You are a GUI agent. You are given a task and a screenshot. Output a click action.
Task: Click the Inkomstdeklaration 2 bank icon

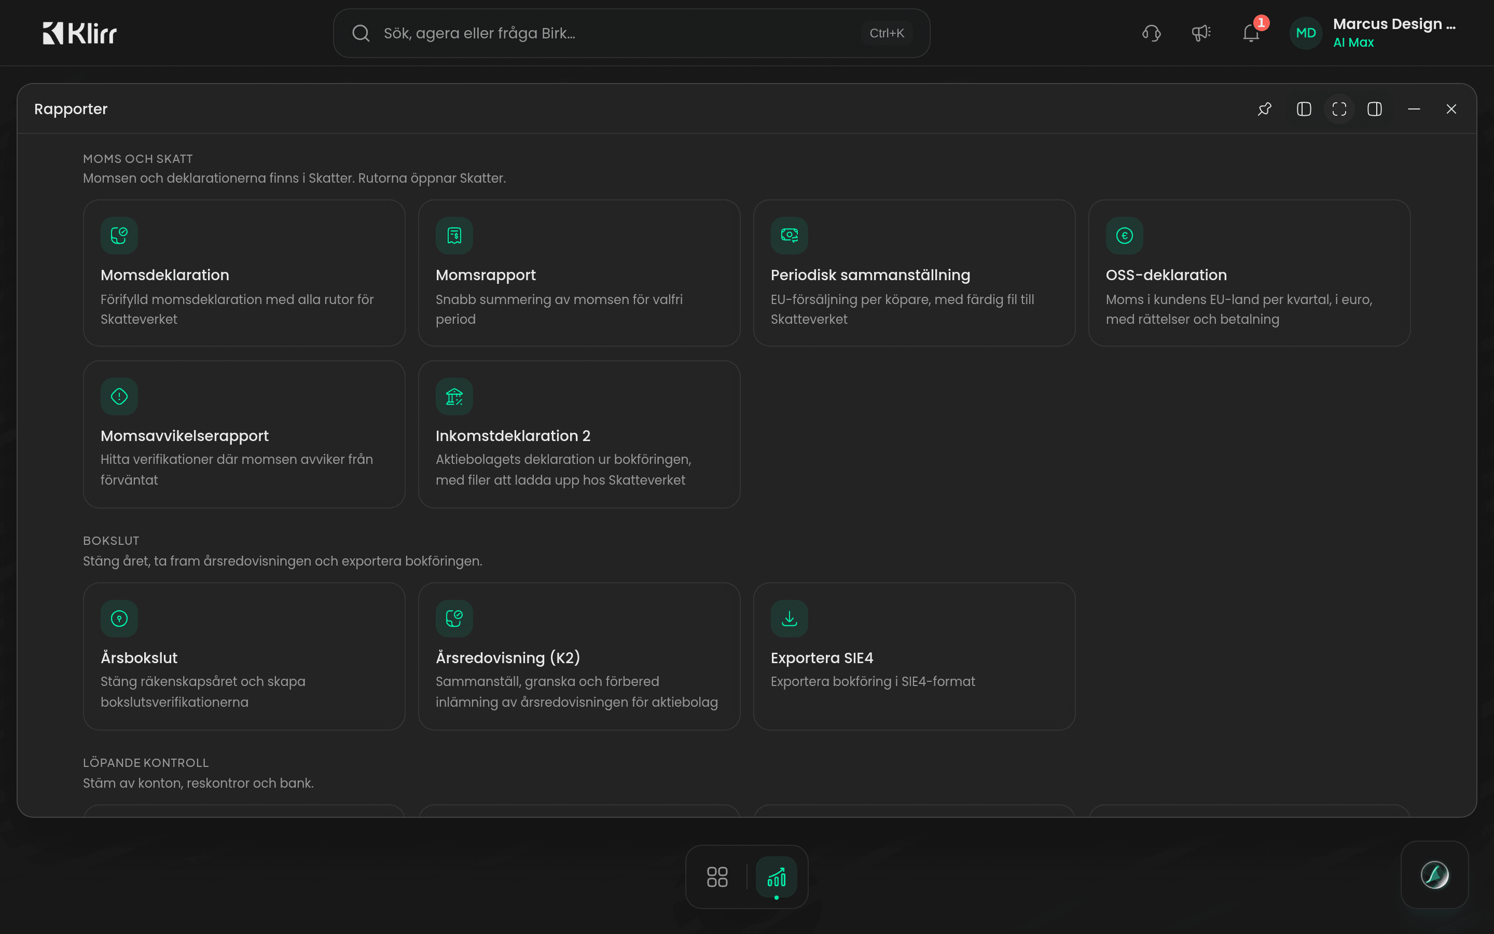[x=454, y=396]
